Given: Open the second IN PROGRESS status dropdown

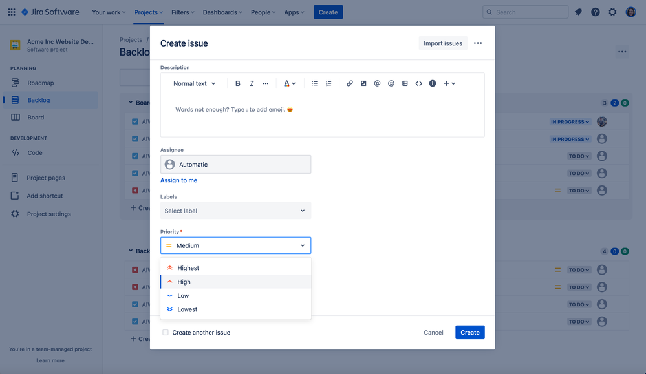Looking at the screenshot, I should tap(570, 139).
